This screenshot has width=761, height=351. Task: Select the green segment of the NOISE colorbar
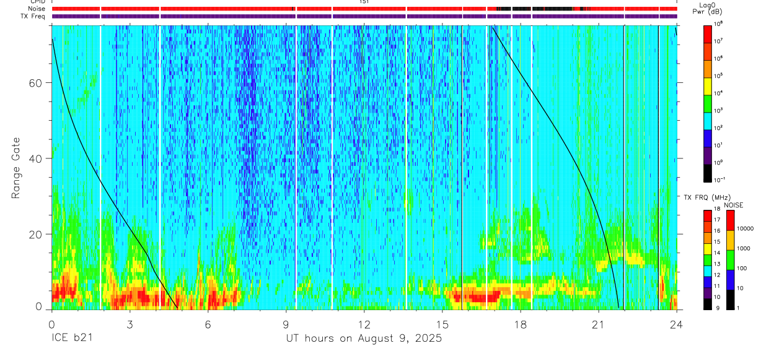730,260
